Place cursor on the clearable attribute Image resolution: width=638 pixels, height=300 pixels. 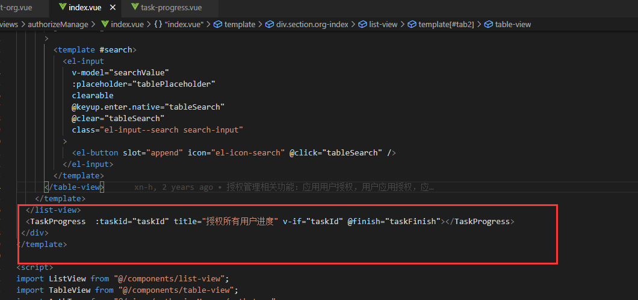click(93, 96)
